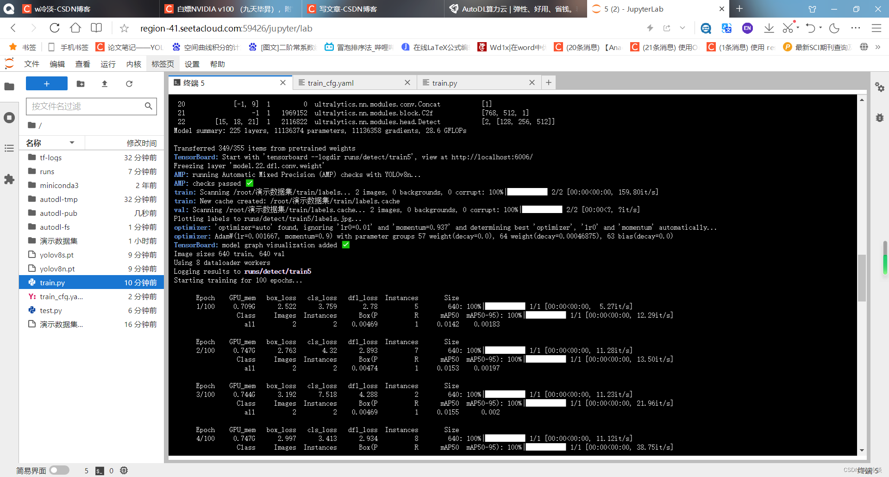
Task: Toggle the 简易界面 switch in status bar
Action: (59, 470)
